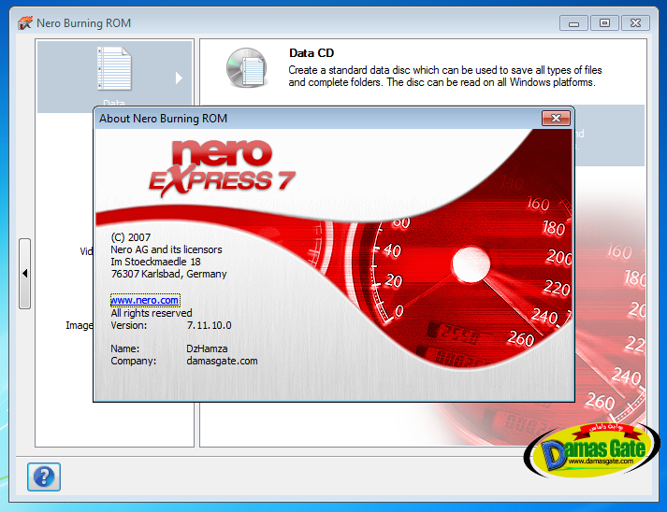Screen dimensions: 667x512
Task: Open the www.nero.com link
Action: coord(145,300)
